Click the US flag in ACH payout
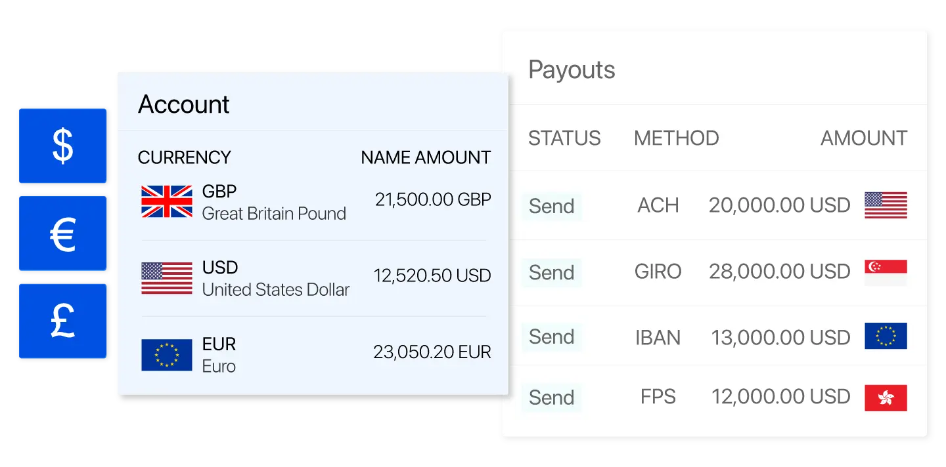The width and height of the screenshot is (946, 467). [x=886, y=205]
